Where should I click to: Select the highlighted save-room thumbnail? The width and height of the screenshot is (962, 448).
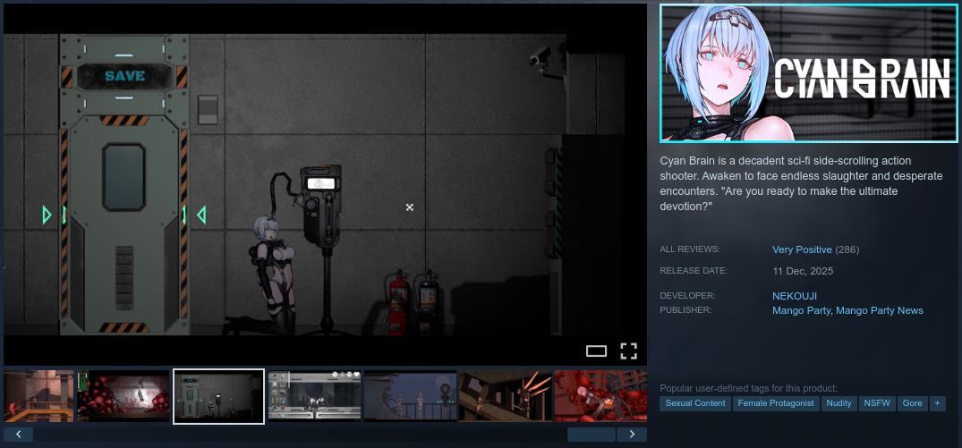tap(218, 396)
